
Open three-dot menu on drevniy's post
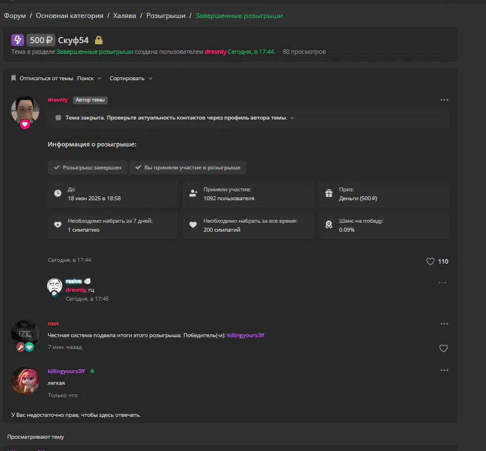[x=444, y=100]
